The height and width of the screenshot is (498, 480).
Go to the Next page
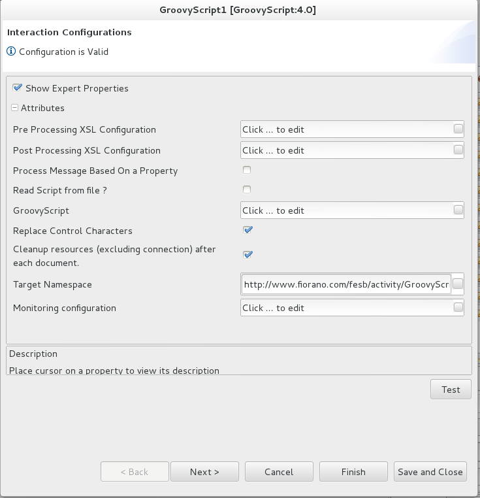[204, 472]
